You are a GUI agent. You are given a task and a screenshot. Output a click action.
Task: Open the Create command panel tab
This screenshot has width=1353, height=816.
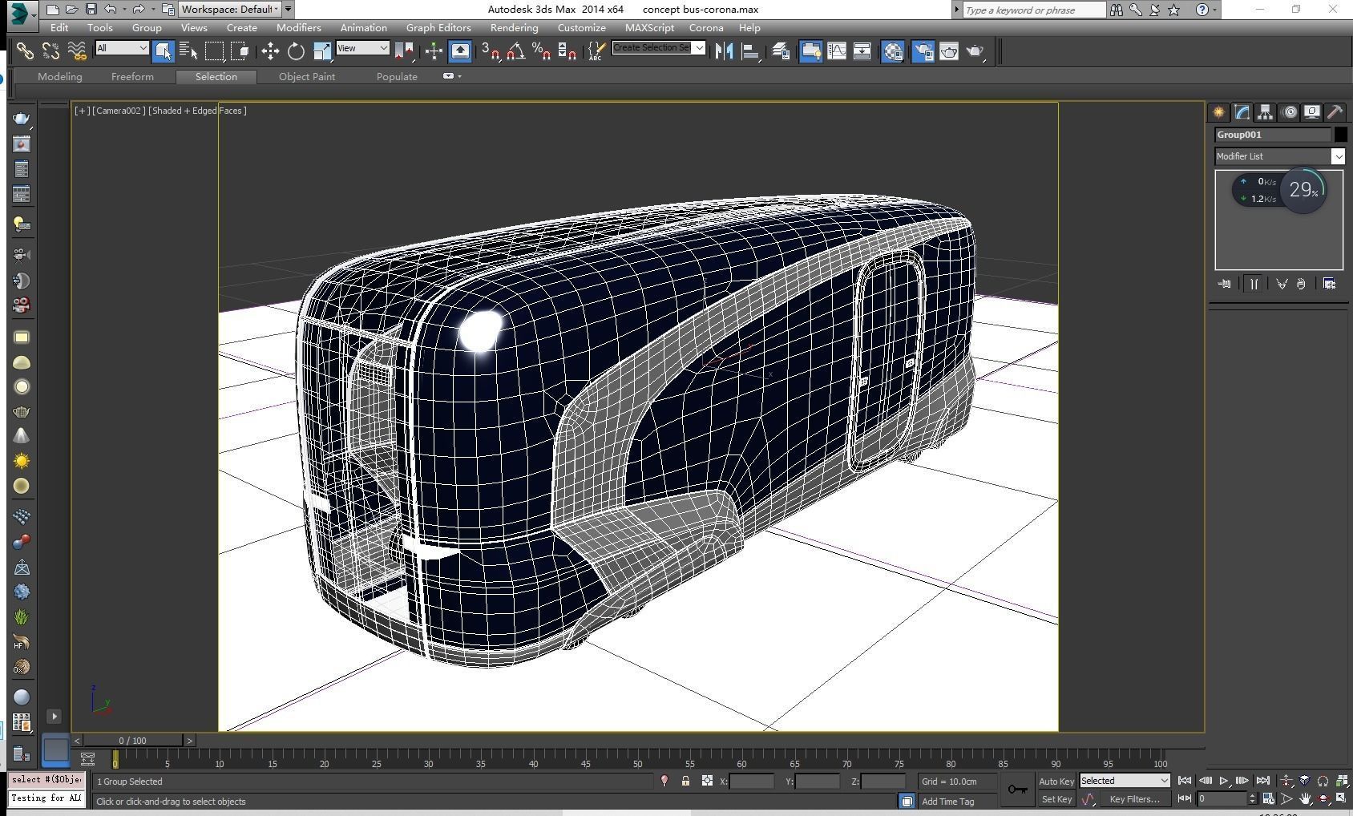(1218, 112)
